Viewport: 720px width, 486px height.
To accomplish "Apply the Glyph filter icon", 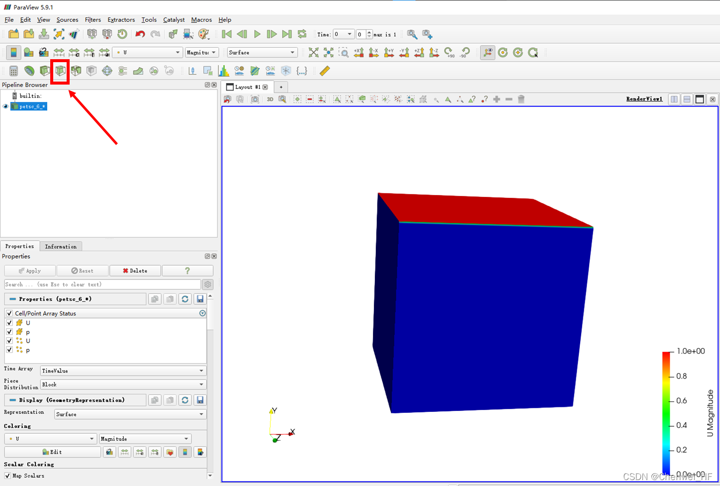I will pyautogui.click(x=107, y=71).
